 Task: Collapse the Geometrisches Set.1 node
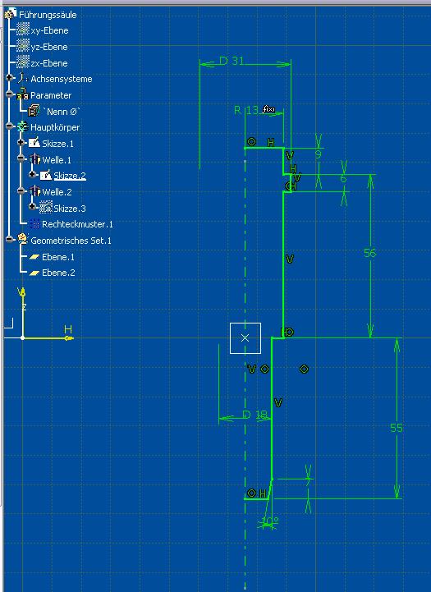tap(9, 240)
